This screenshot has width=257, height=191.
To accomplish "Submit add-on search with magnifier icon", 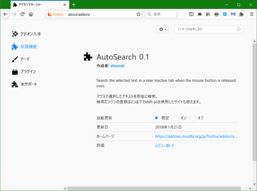I will tap(238, 29).
